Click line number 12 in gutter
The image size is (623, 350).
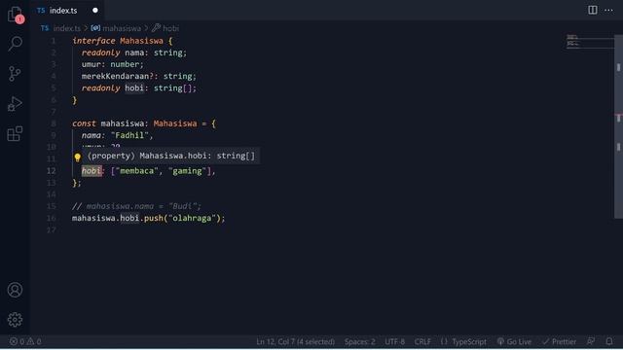point(52,171)
